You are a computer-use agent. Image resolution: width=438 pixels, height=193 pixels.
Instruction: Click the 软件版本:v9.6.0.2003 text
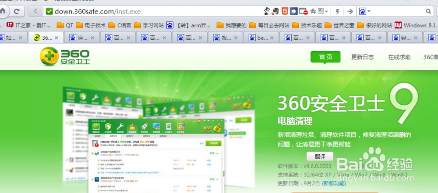tap(304, 166)
